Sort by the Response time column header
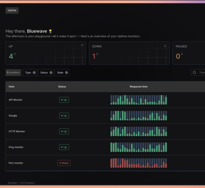Screen dimensions: 205x188 [x=139, y=86]
